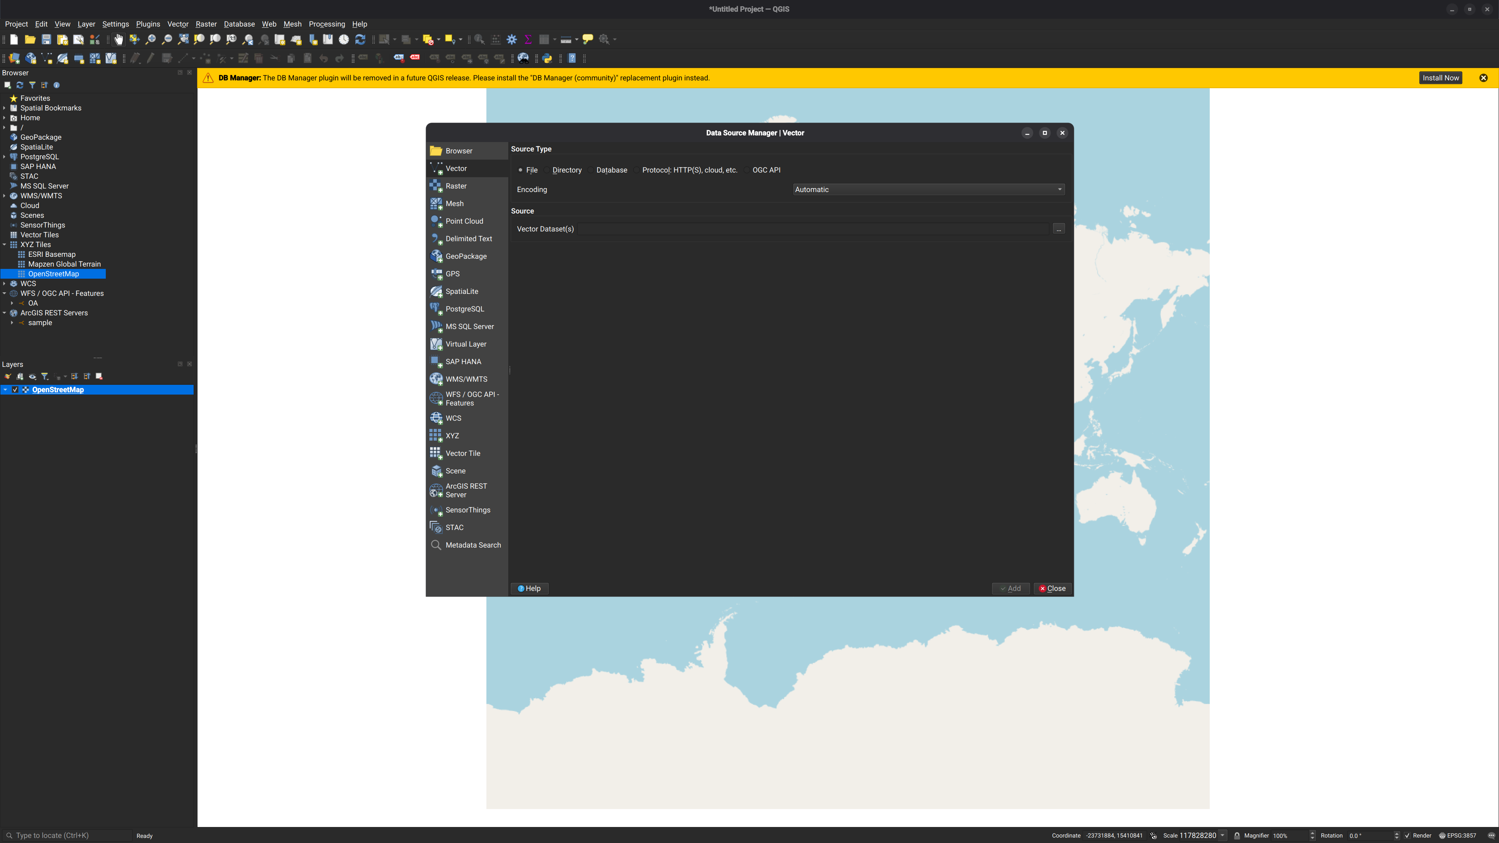Open the Temporal Controller clock icon
Image resolution: width=1499 pixels, height=843 pixels.
click(x=344, y=39)
